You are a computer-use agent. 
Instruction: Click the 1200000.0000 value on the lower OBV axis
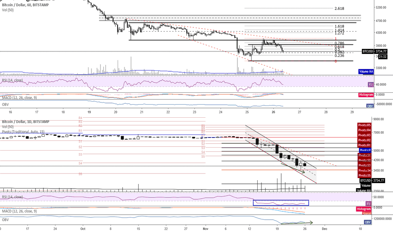click(x=382, y=219)
